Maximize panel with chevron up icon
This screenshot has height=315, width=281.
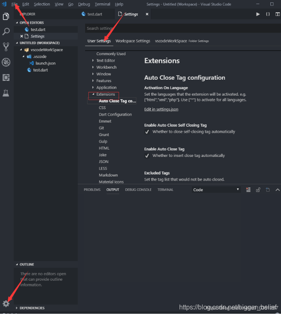click(x=278, y=190)
